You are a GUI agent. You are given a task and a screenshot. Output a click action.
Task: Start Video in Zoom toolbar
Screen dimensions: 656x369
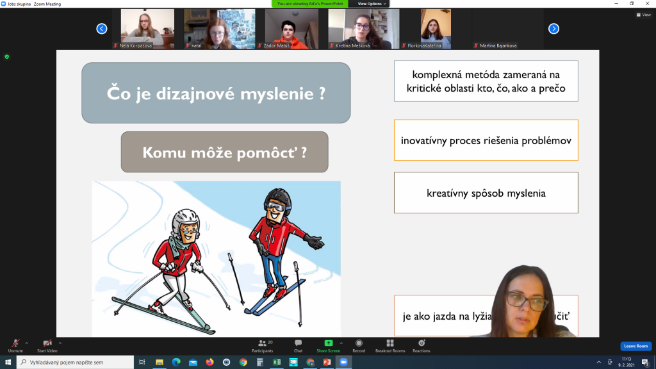[x=47, y=345]
